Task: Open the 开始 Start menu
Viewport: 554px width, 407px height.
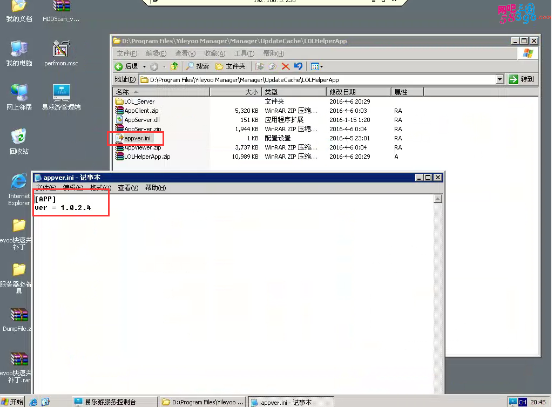Action: [x=12, y=402]
